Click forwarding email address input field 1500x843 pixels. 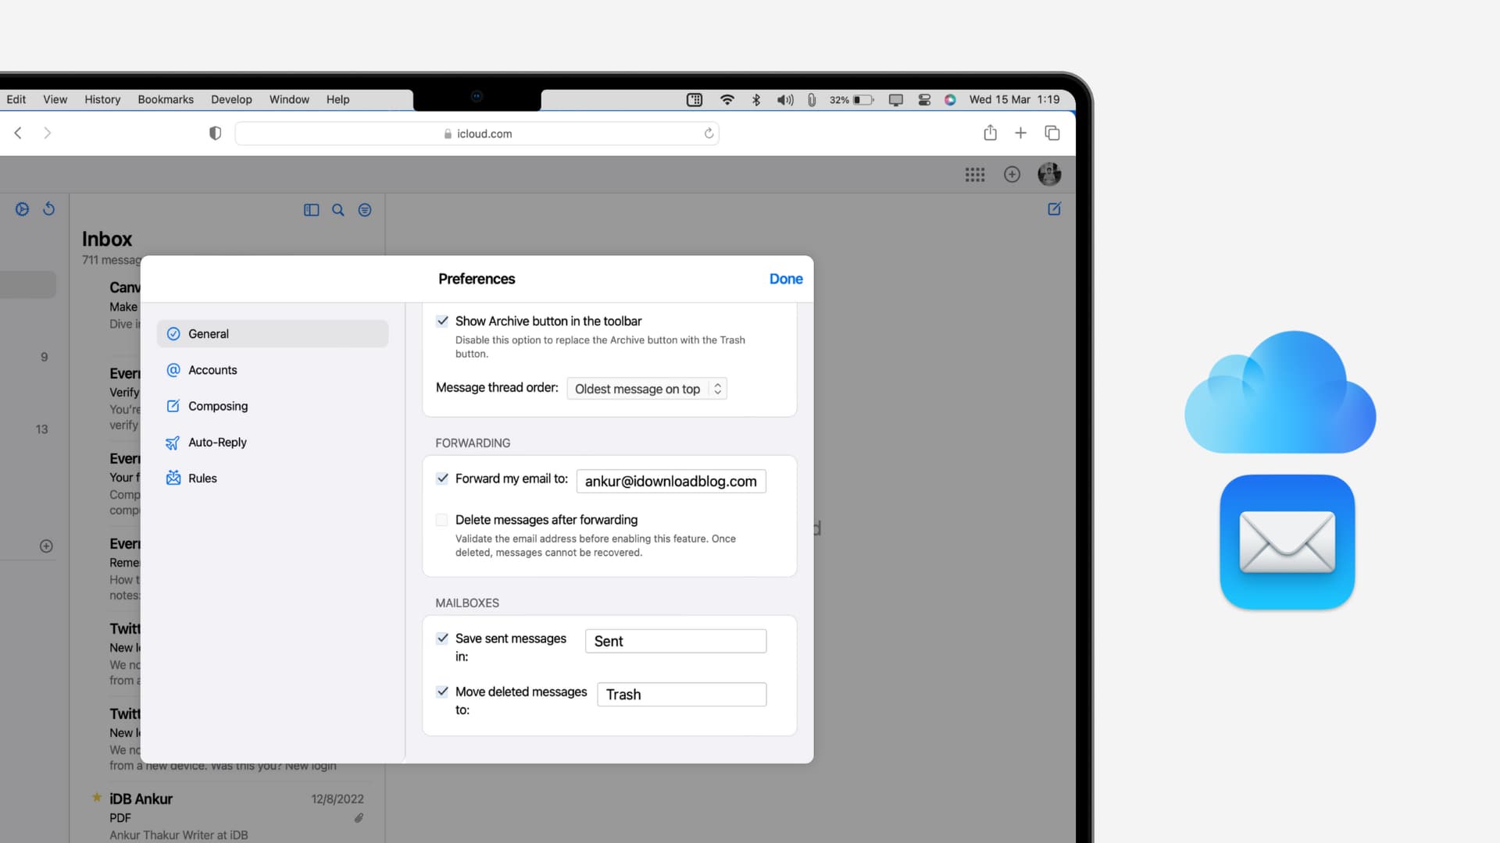[x=670, y=481]
